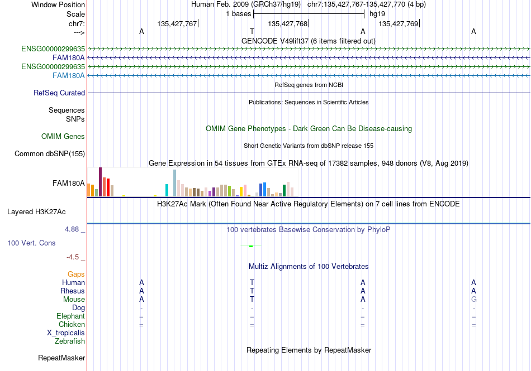Click the cyan GTEx expression bar
The image size is (531, 371).
[167, 190]
